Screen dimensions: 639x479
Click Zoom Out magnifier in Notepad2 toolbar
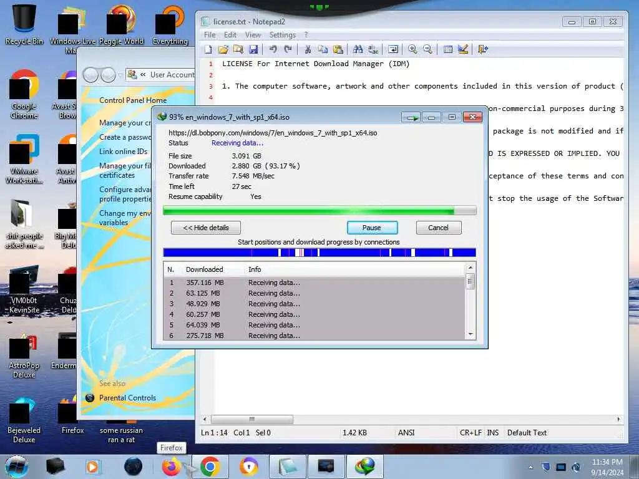pyautogui.click(x=427, y=49)
